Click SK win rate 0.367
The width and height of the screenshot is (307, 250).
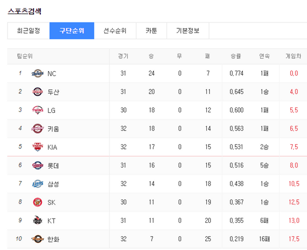click(x=236, y=202)
